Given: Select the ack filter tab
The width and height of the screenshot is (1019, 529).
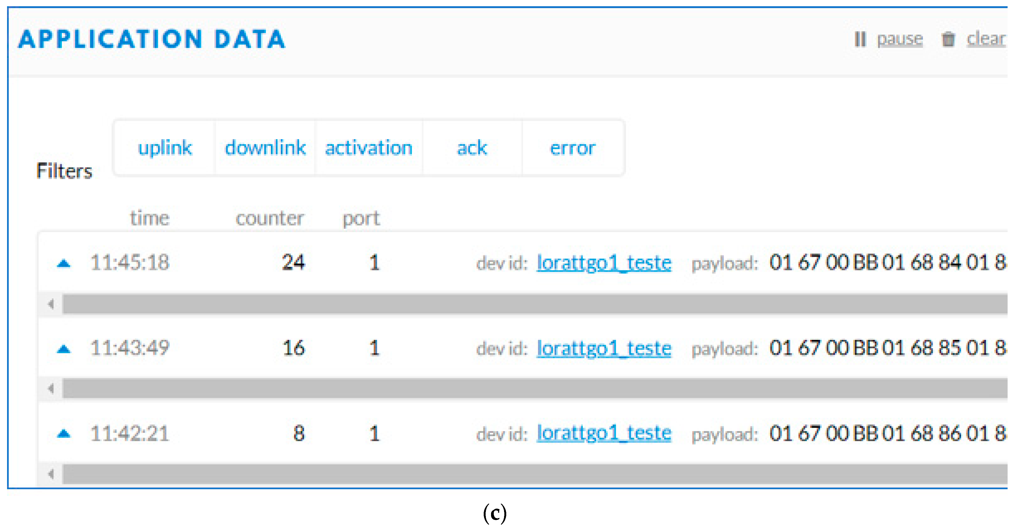Looking at the screenshot, I should tap(472, 148).
